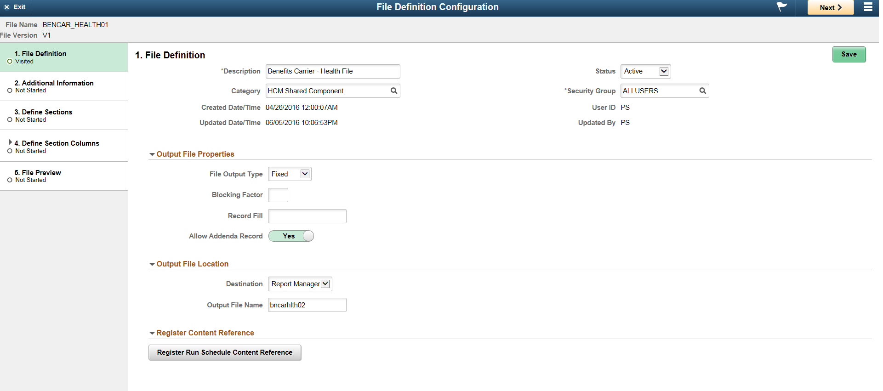
Task: Click the Created Date/Time value 04/26/2016
Action: pos(302,108)
